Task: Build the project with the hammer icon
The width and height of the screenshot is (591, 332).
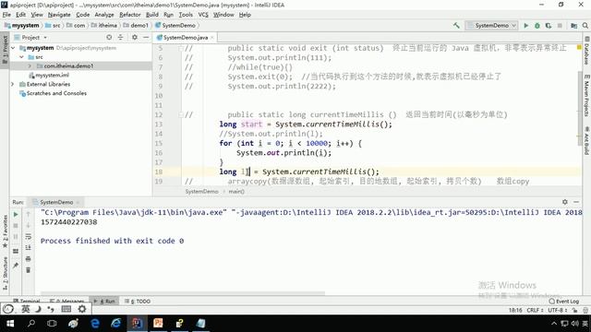Action: coord(456,25)
